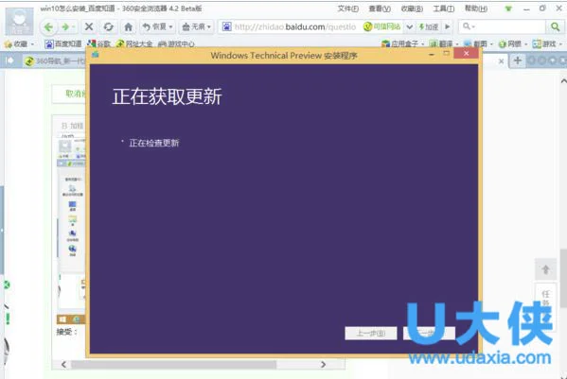Click the play arrow next to 加速
This screenshot has width=567, height=379.
click(448, 26)
